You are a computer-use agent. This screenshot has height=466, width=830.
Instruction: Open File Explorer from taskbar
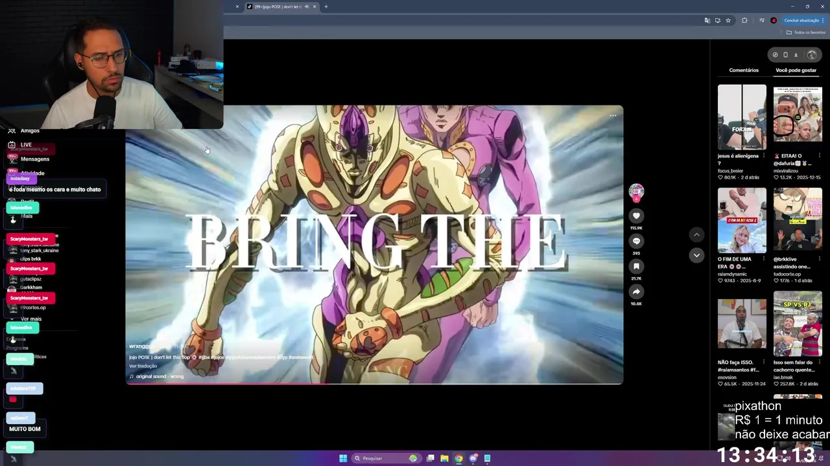pos(444,458)
